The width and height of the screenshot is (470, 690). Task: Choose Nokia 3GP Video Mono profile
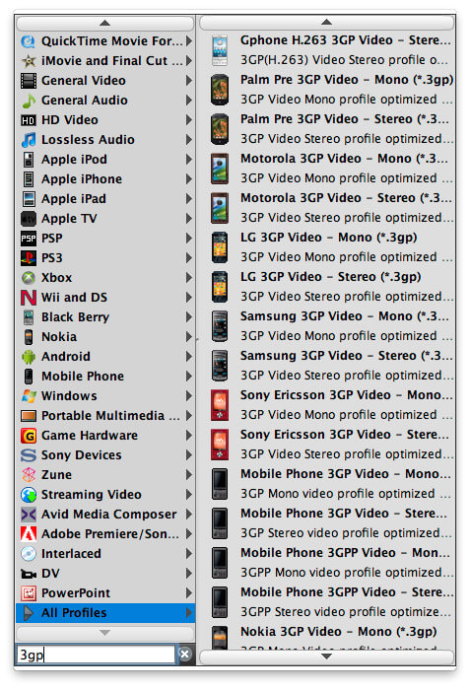coord(327,638)
